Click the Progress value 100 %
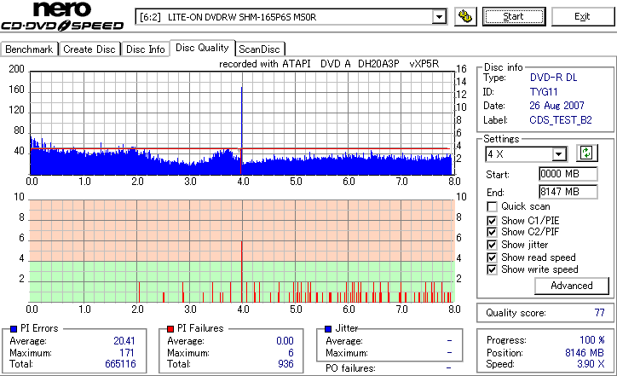617x376 pixels. pos(592,340)
